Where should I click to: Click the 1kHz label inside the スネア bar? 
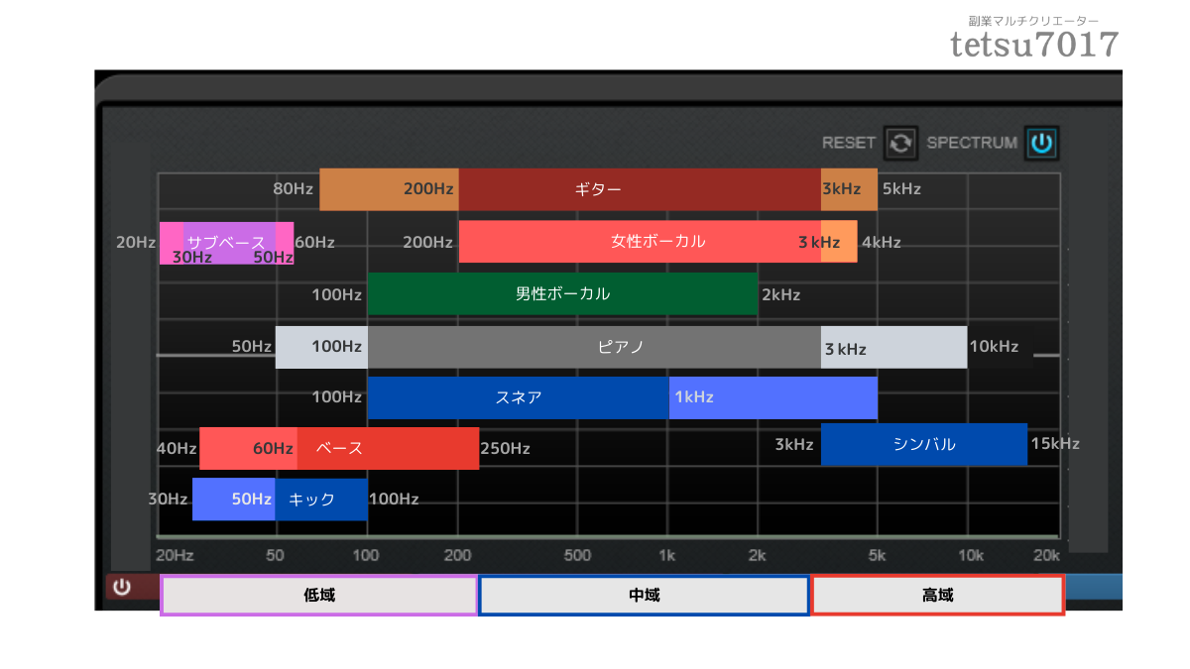coord(694,397)
